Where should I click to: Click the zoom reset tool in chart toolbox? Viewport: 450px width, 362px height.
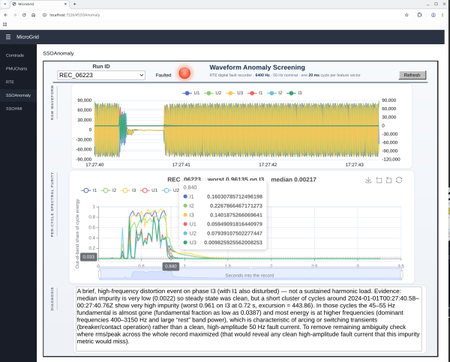(388, 180)
